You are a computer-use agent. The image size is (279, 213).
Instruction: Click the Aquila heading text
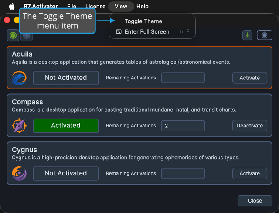[22, 54]
